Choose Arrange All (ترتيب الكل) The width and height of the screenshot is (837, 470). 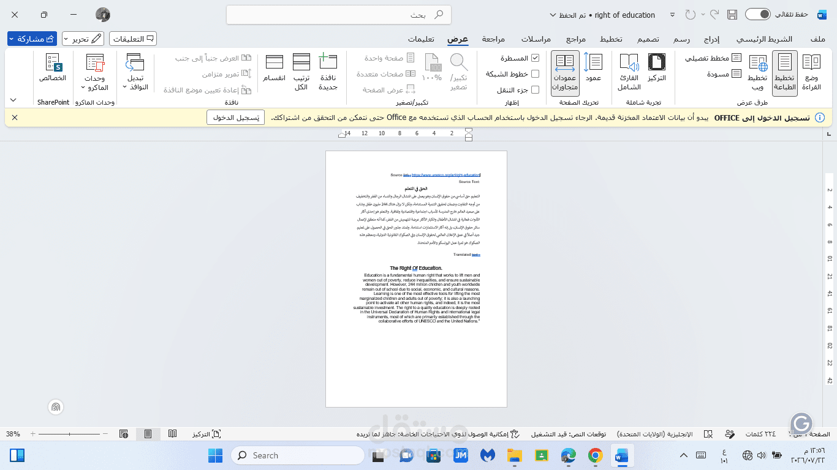coord(301,72)
